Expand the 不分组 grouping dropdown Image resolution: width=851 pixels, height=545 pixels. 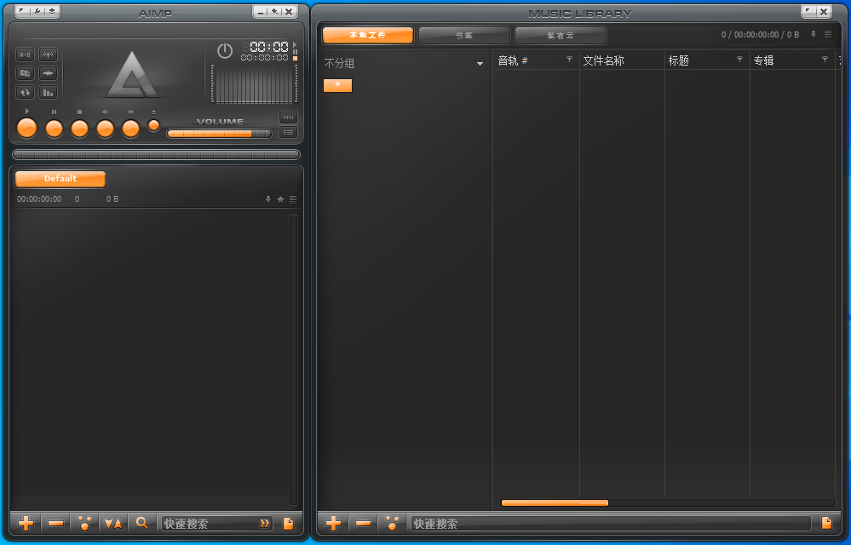tap(480, 64)
